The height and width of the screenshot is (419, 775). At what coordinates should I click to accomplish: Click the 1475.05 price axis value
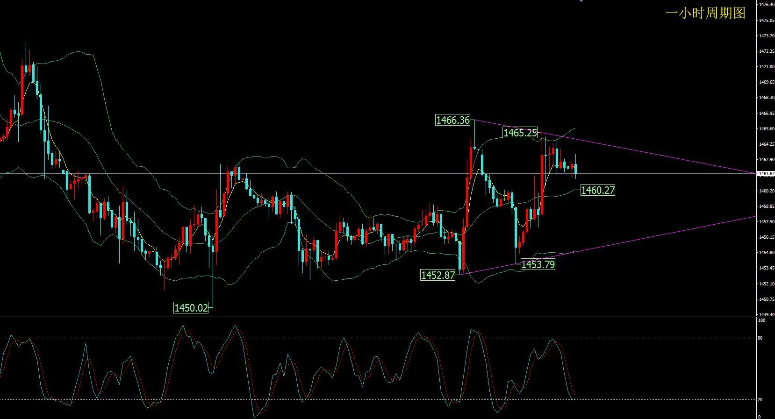tap(767, 21)
